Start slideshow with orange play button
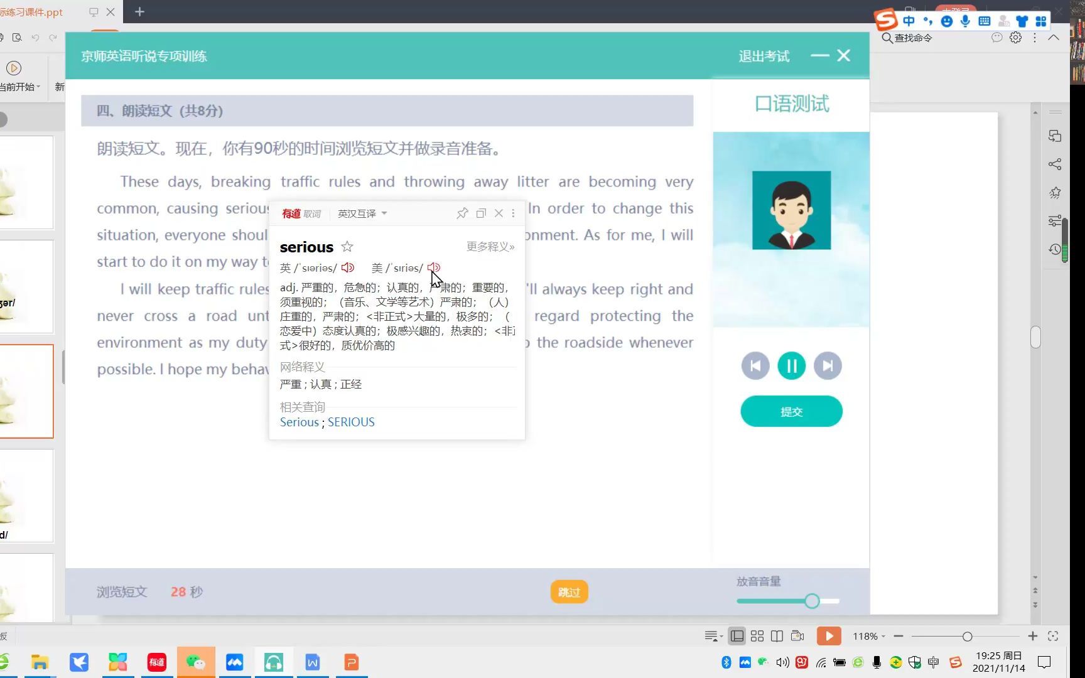1085x678 pixels. point(829,636)
